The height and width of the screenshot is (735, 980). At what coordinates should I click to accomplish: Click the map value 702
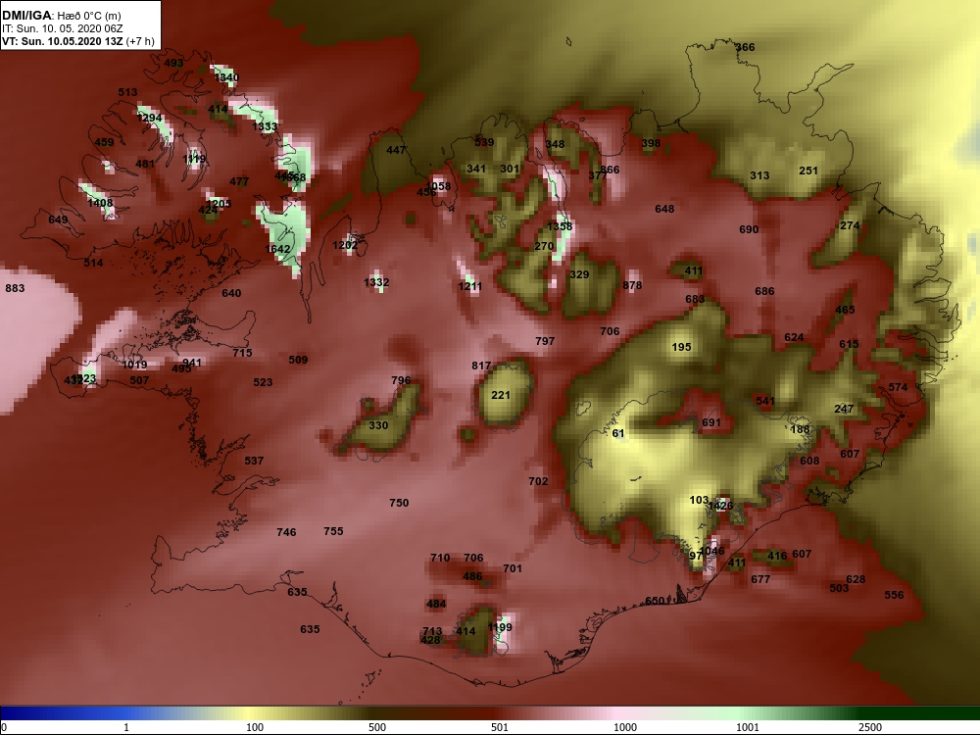538,481
